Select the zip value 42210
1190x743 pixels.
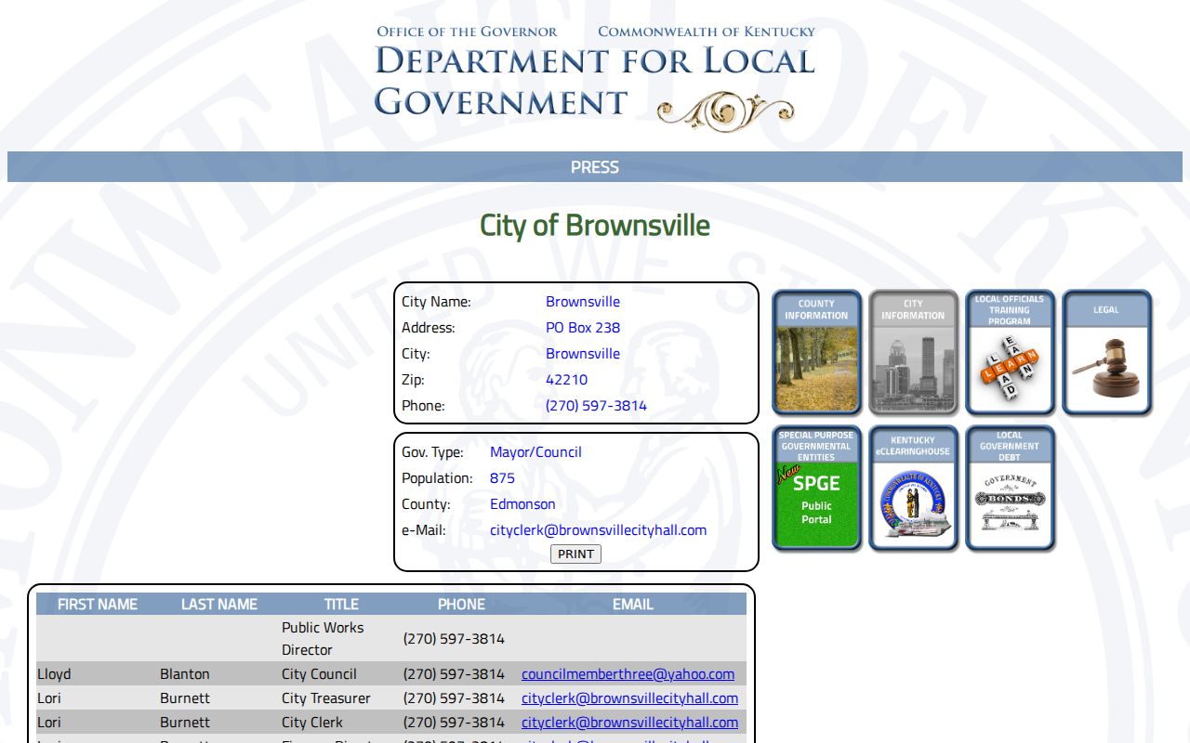point(566,380)
